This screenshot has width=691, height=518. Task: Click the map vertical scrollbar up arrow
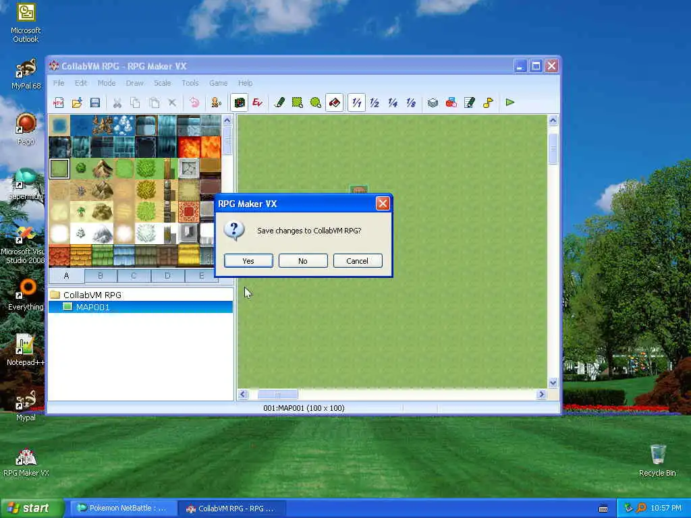(x=553, y=121)
